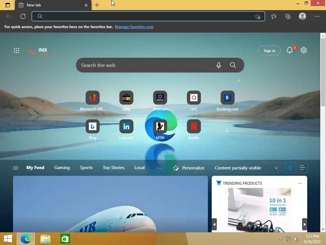This screenshot has height=245, width=326.
Task: Switch to the Local tab
Action: tap(139, 168)
